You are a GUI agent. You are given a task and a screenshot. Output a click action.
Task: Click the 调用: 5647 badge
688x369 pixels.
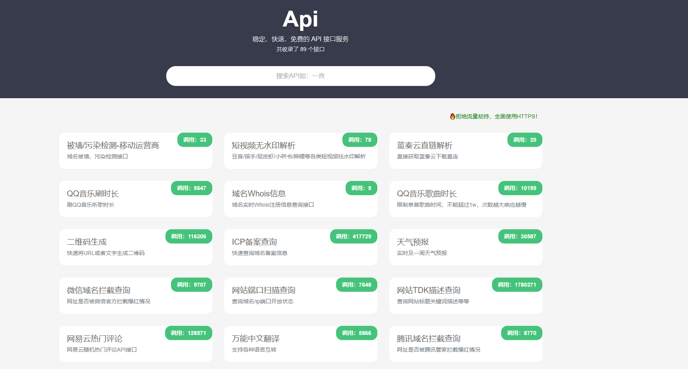pos(192,188)
